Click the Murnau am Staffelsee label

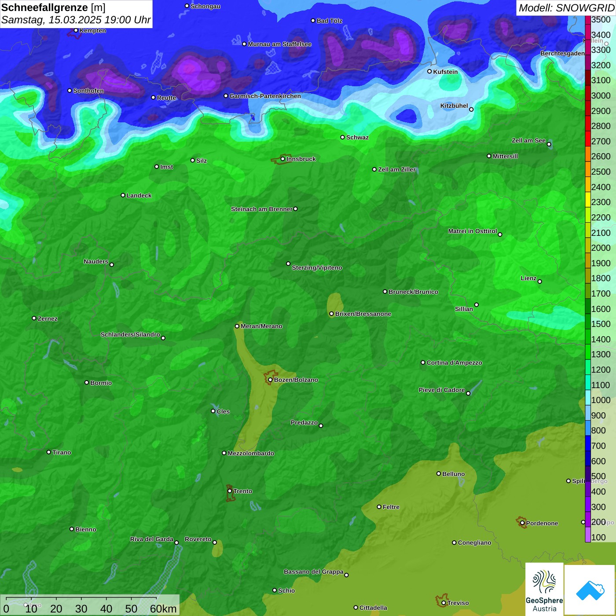[280, 44]
